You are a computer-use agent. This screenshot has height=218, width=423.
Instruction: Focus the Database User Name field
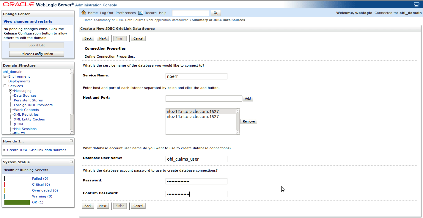pyautogui.click(x=196, y=159)
